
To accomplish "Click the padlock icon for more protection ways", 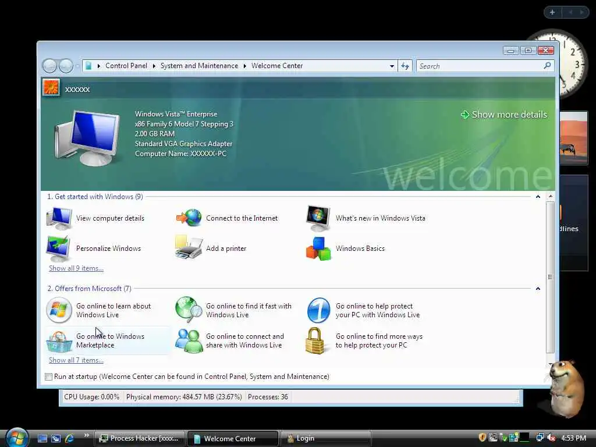I will point(315,340).
